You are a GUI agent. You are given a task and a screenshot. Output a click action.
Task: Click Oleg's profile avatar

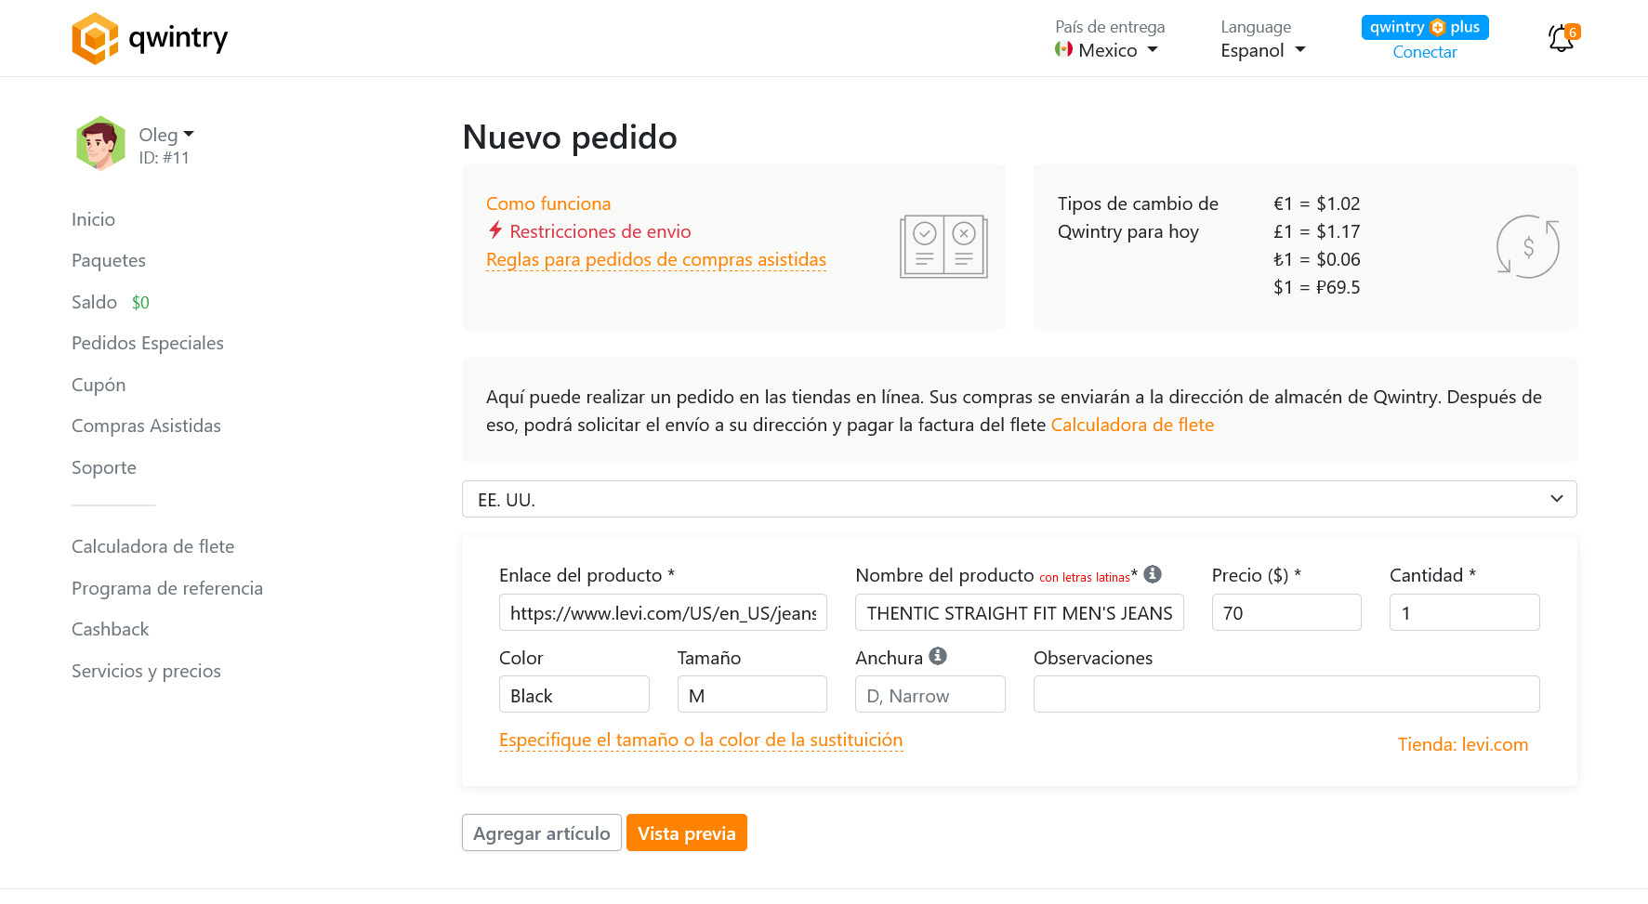coord(100,143)
